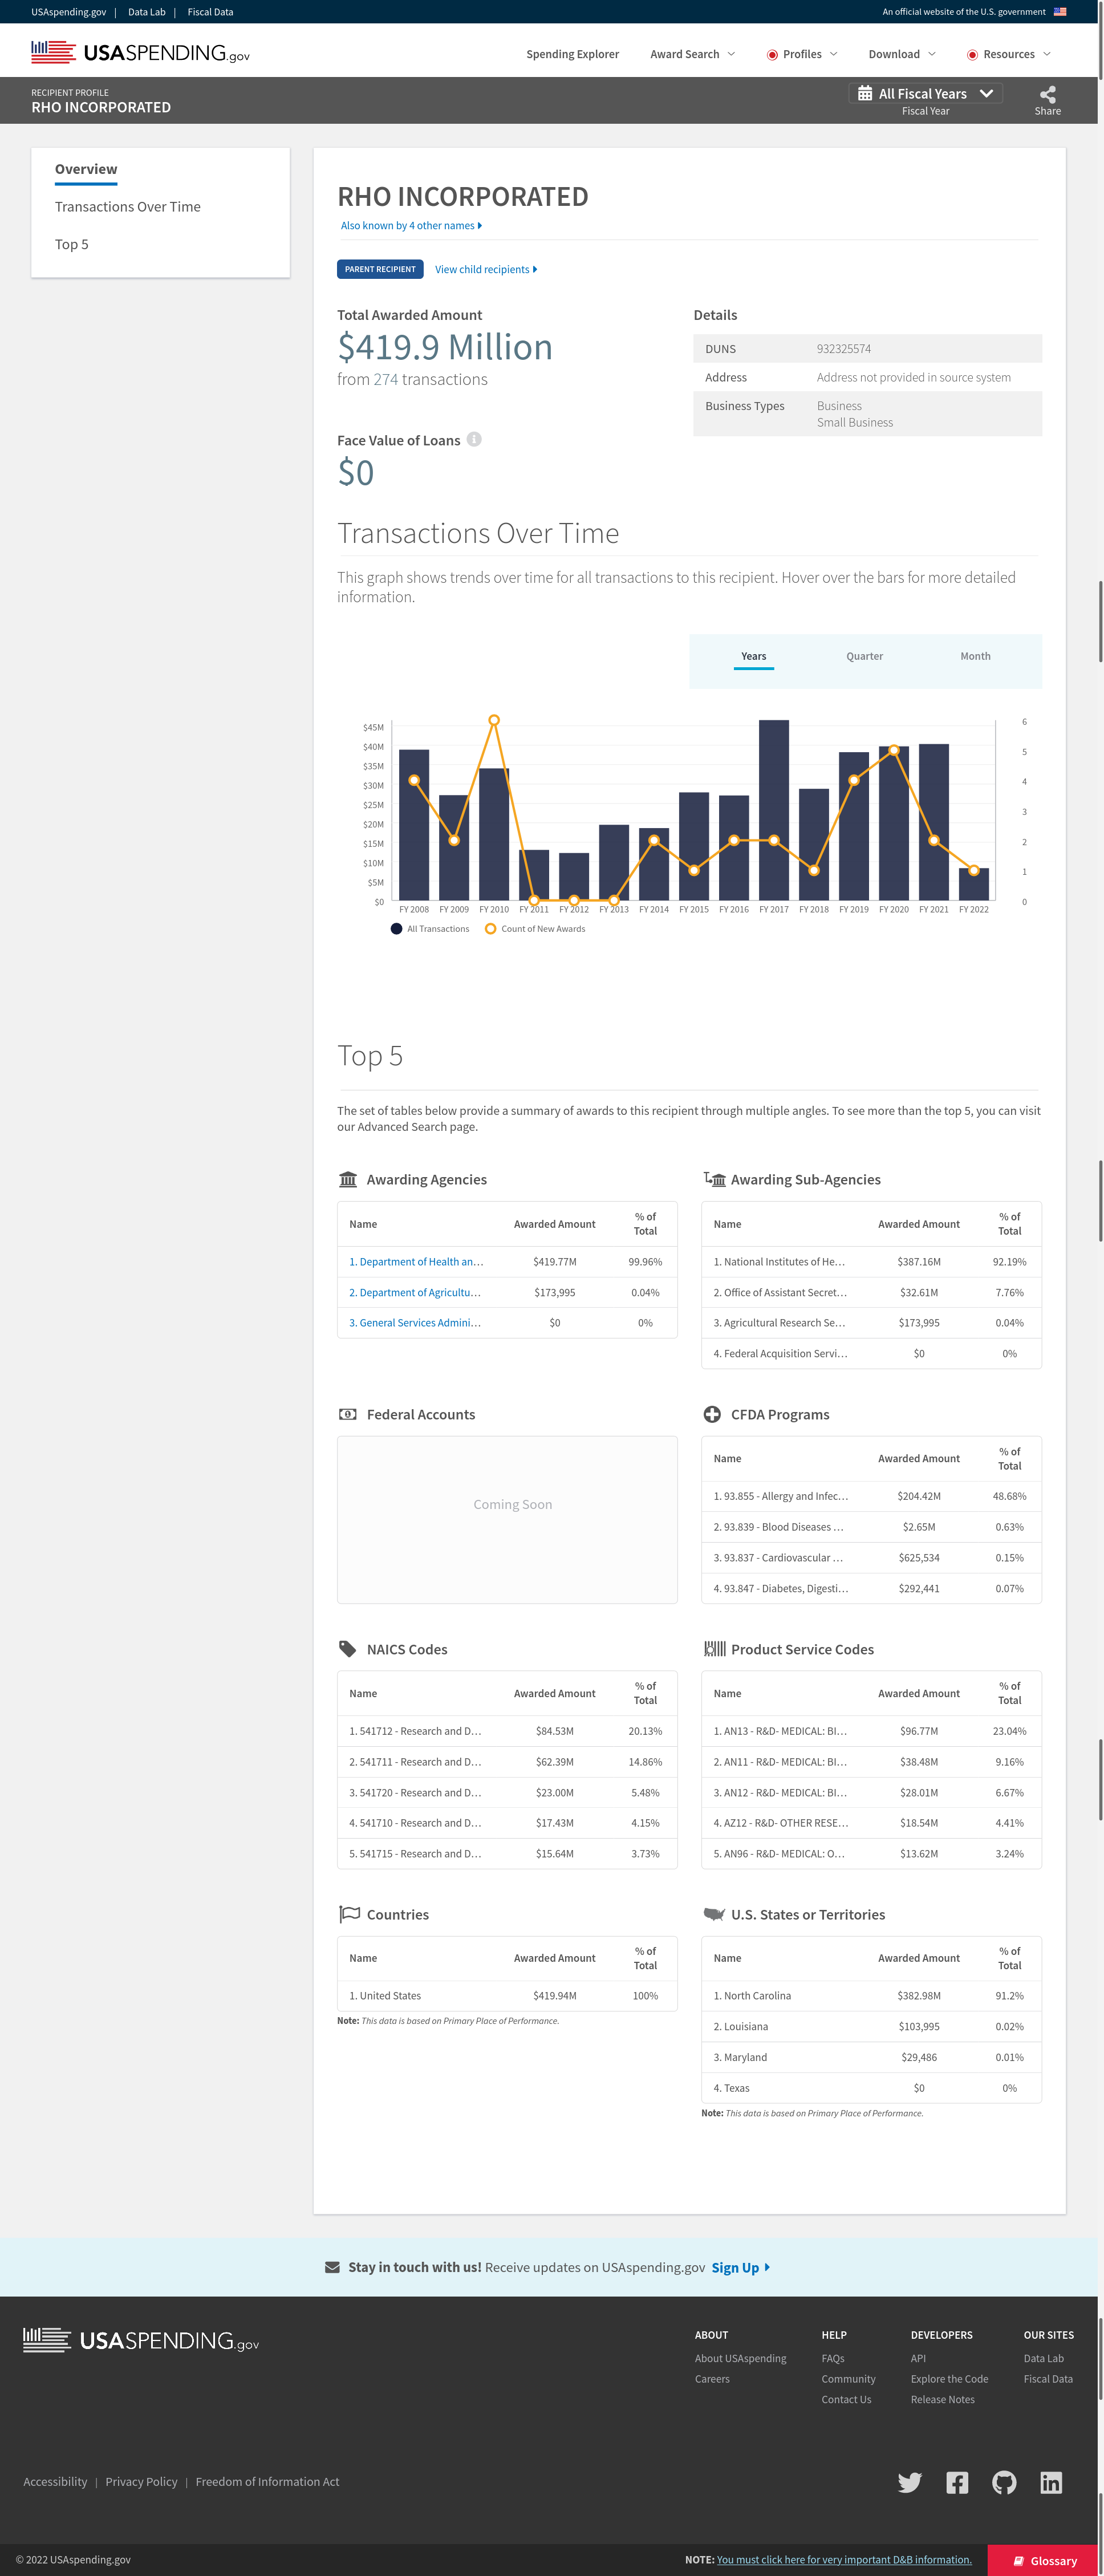This screenshot has width=1104, height=2576.
Task: Click View child recipients link
Action: click(x=486, y=269)
